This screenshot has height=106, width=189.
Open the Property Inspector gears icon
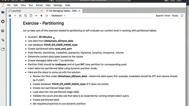[x=3, y=40]
